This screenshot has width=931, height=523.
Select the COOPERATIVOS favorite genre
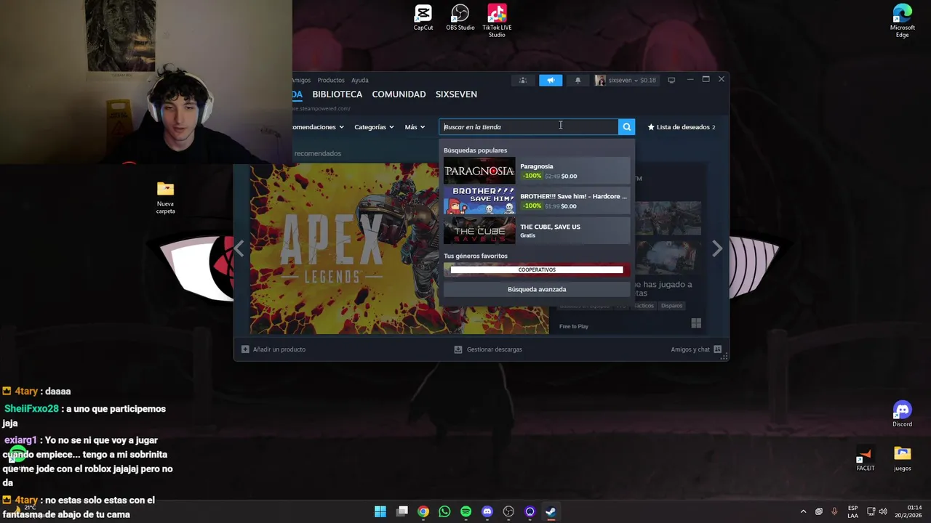[x=537, y=269]
